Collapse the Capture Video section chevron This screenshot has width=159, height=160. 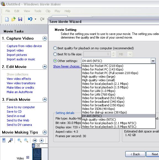point(45,38)
